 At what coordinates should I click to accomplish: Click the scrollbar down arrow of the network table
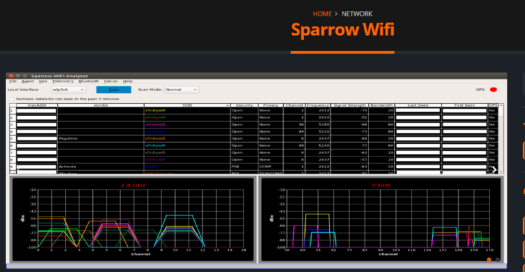click(x=501, y=172)
